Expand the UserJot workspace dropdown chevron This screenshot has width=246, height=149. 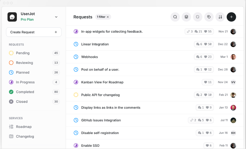56,17
